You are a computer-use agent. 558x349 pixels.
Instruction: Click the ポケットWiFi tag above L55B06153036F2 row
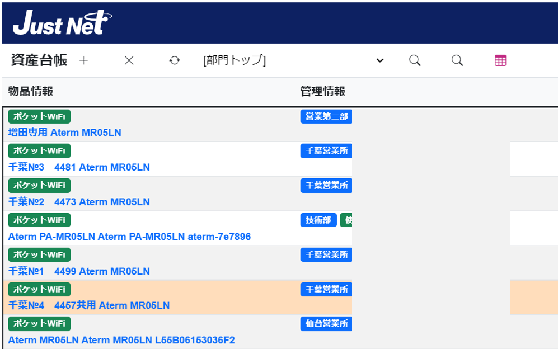pyautogui.click(x=40, y=324)
